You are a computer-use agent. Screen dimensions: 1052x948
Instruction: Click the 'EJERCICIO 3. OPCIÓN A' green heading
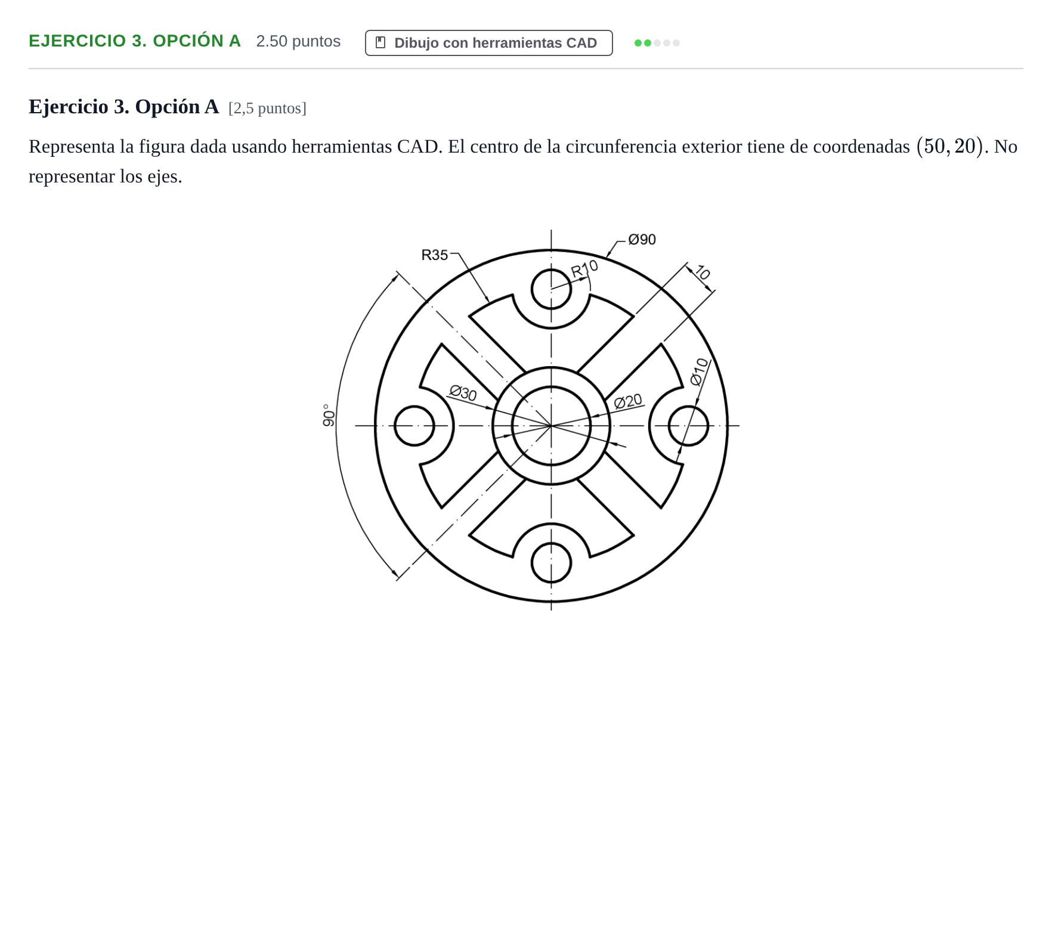(x=135, y=41)
